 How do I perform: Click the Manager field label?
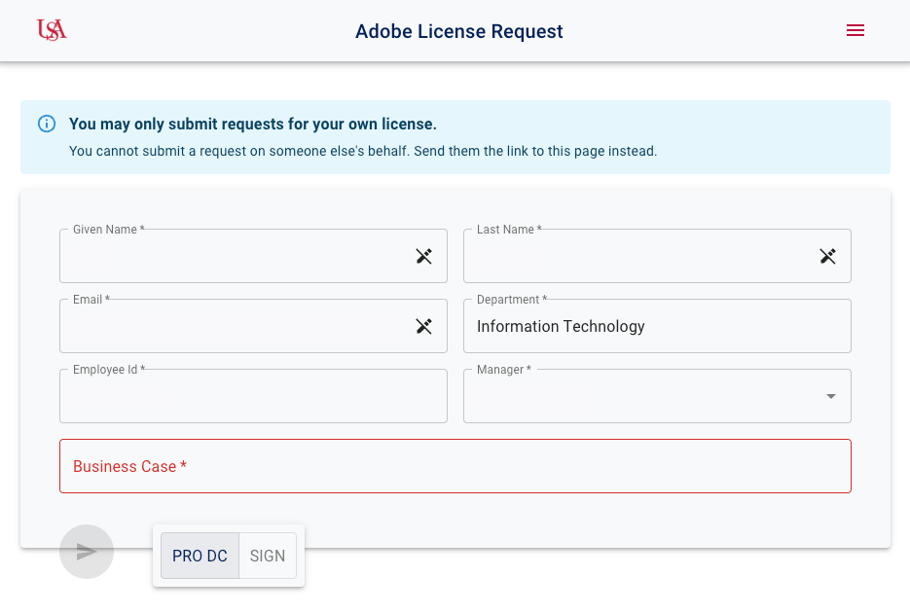pyautogui.click(x=503, y=370)
